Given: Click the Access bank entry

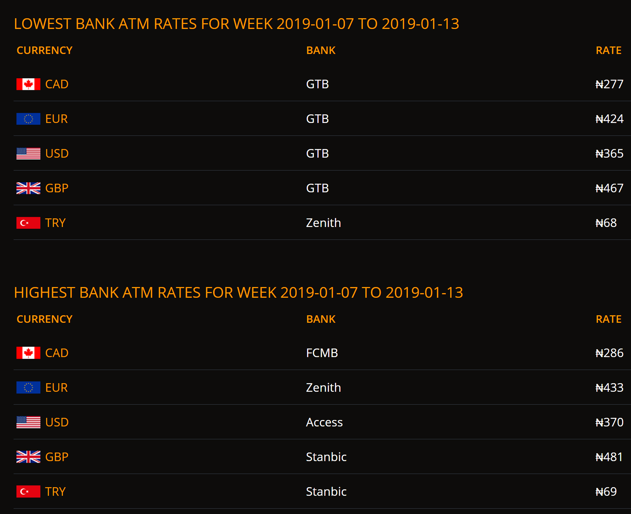Looking at the screenshot, I should 324,422.
